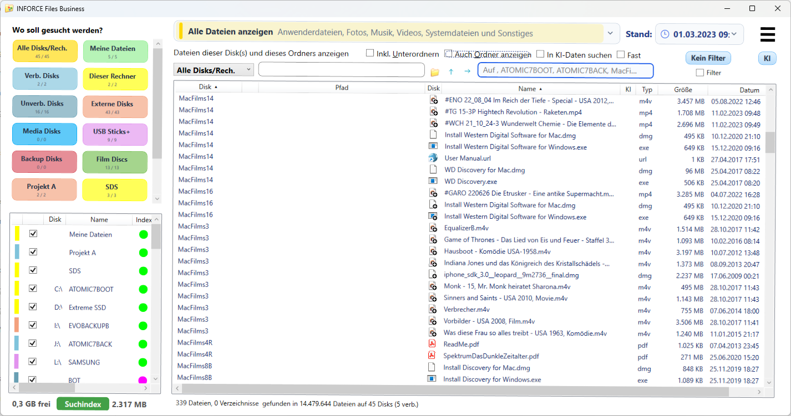Click the clock icon beside Stand date
The image size is (791, 416).
point(665,34)
